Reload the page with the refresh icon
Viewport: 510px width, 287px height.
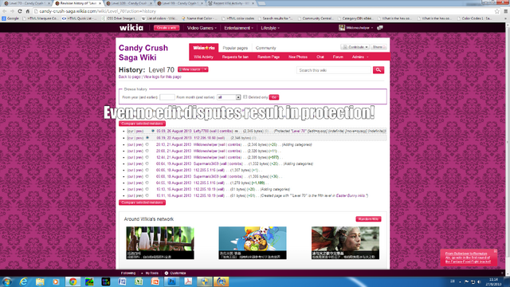(x=20, y=11)
